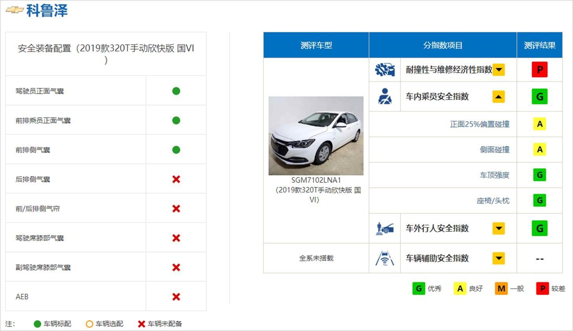Click the pedestrian safety index icon
The image size is (573, 331).
(385, 228)
